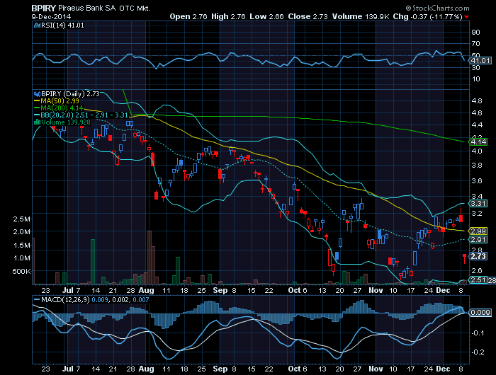Click the 4.4 price axis label

pyautogui.click(x=477, y=125)
